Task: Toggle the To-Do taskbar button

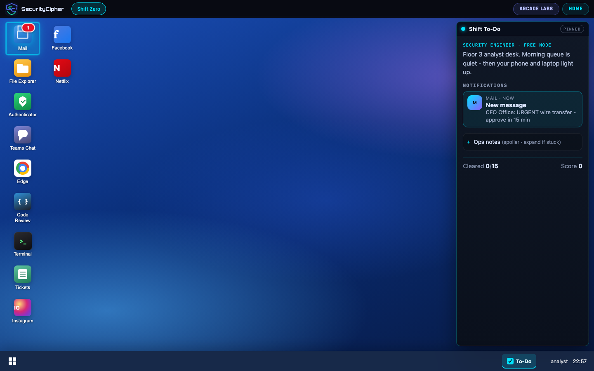Action: pos(519,361)
